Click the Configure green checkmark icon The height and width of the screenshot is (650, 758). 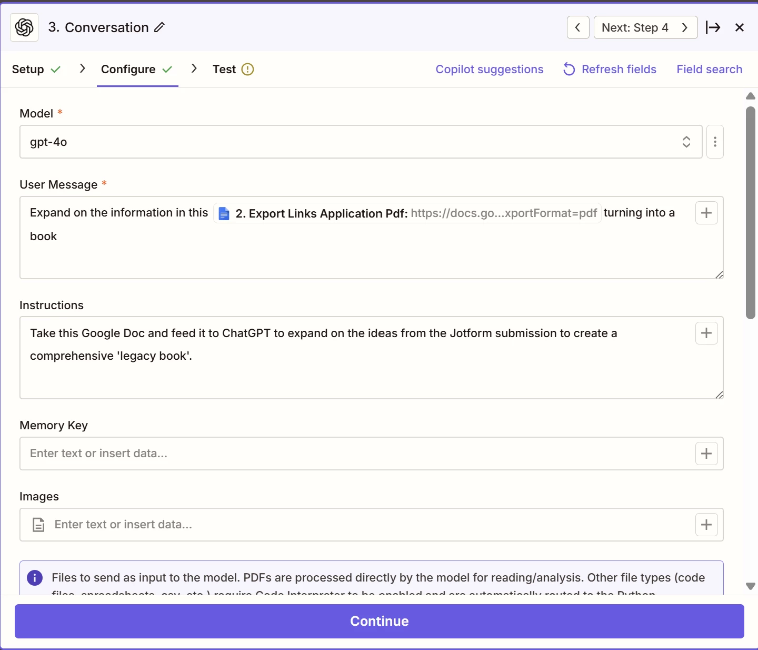[x=167, y=70]
